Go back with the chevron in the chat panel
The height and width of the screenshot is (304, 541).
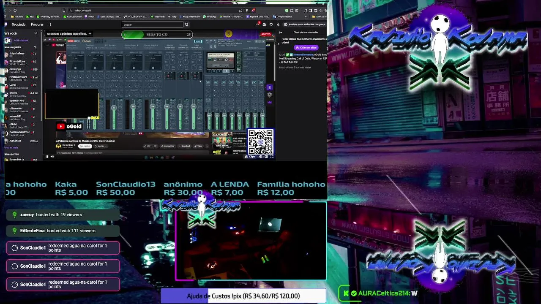[x=279, y=43]
